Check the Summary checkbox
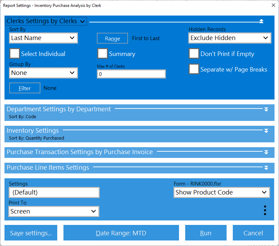The width and height of the screenshot is (279, 246). click(x=102, y=54)
